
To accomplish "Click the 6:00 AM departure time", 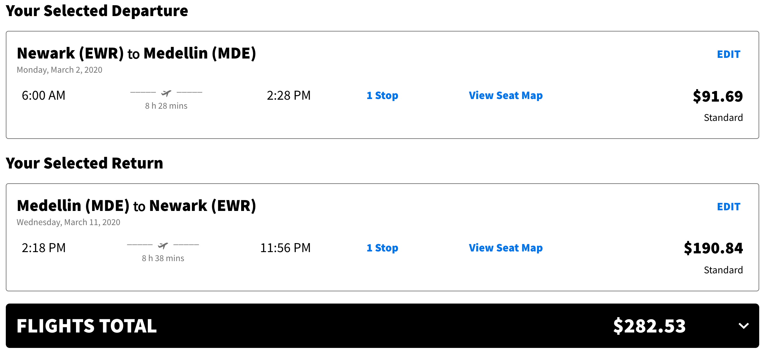I will point(43,96).
